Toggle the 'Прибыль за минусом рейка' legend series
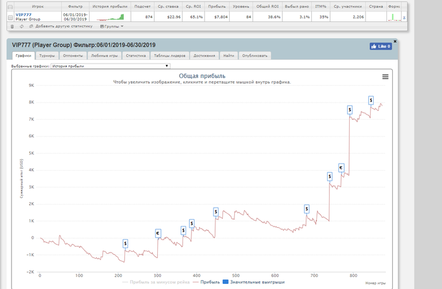The width and height of the screenshot is (442, 289). pos(156,282)
